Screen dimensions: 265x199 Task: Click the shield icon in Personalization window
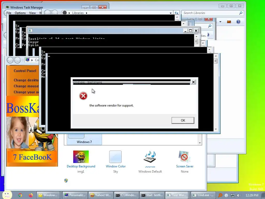point(66,181)
